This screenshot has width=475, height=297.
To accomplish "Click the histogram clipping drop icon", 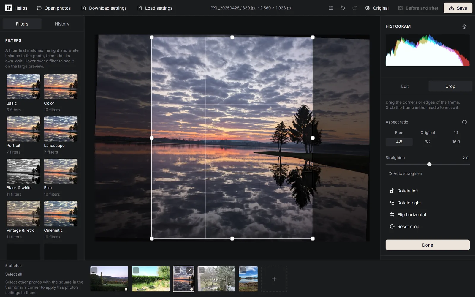I will (x=464, y=26).
